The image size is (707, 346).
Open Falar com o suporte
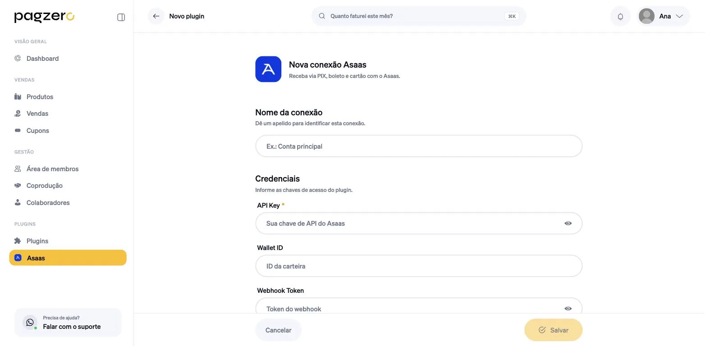68,323
